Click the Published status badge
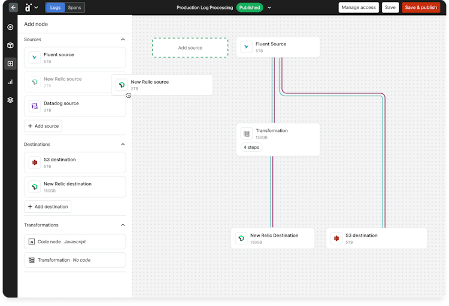Screen dimensions: 449x306 [250, 8]
